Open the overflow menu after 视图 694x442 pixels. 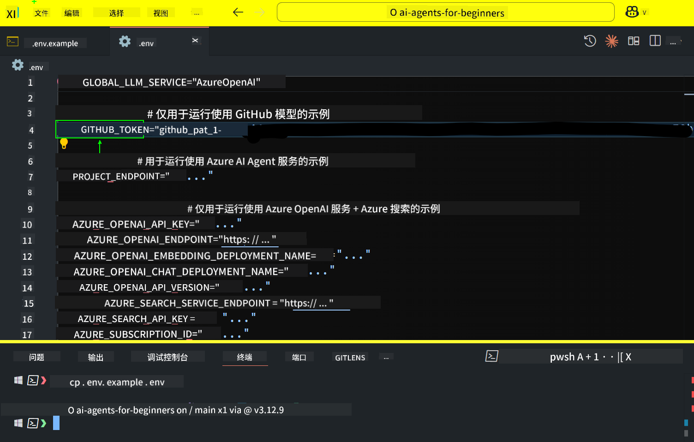point(197,13)
